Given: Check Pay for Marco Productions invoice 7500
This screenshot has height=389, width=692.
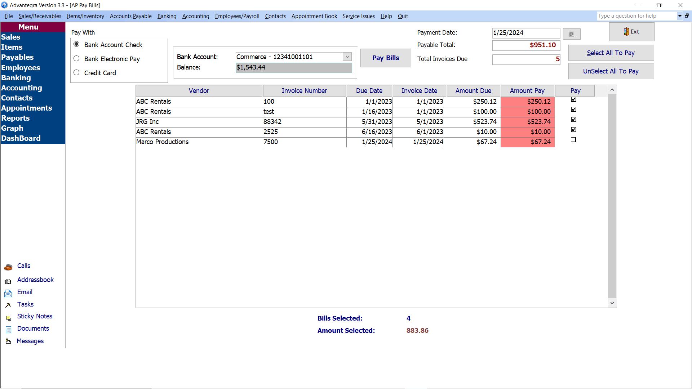Looking at the screenshot, I should pyautogui.click(x=573, y=140).
